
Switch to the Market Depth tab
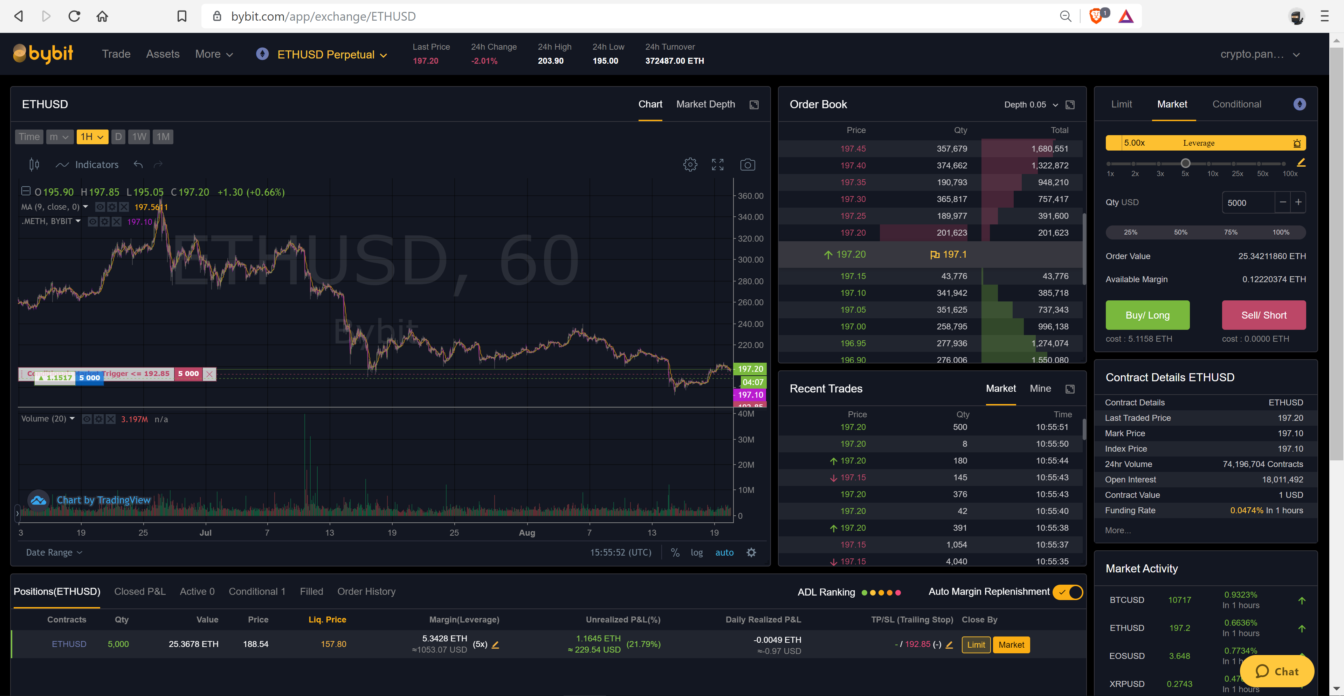click(705, 104)
